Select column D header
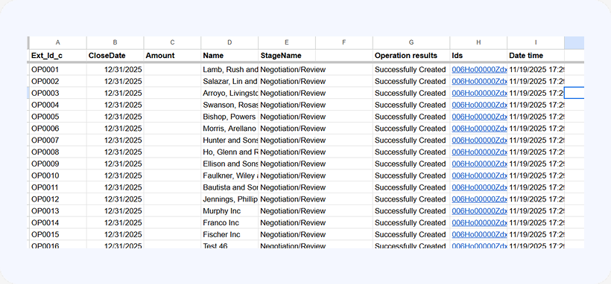Screen dimensions: 611x284 pos(229,42)
